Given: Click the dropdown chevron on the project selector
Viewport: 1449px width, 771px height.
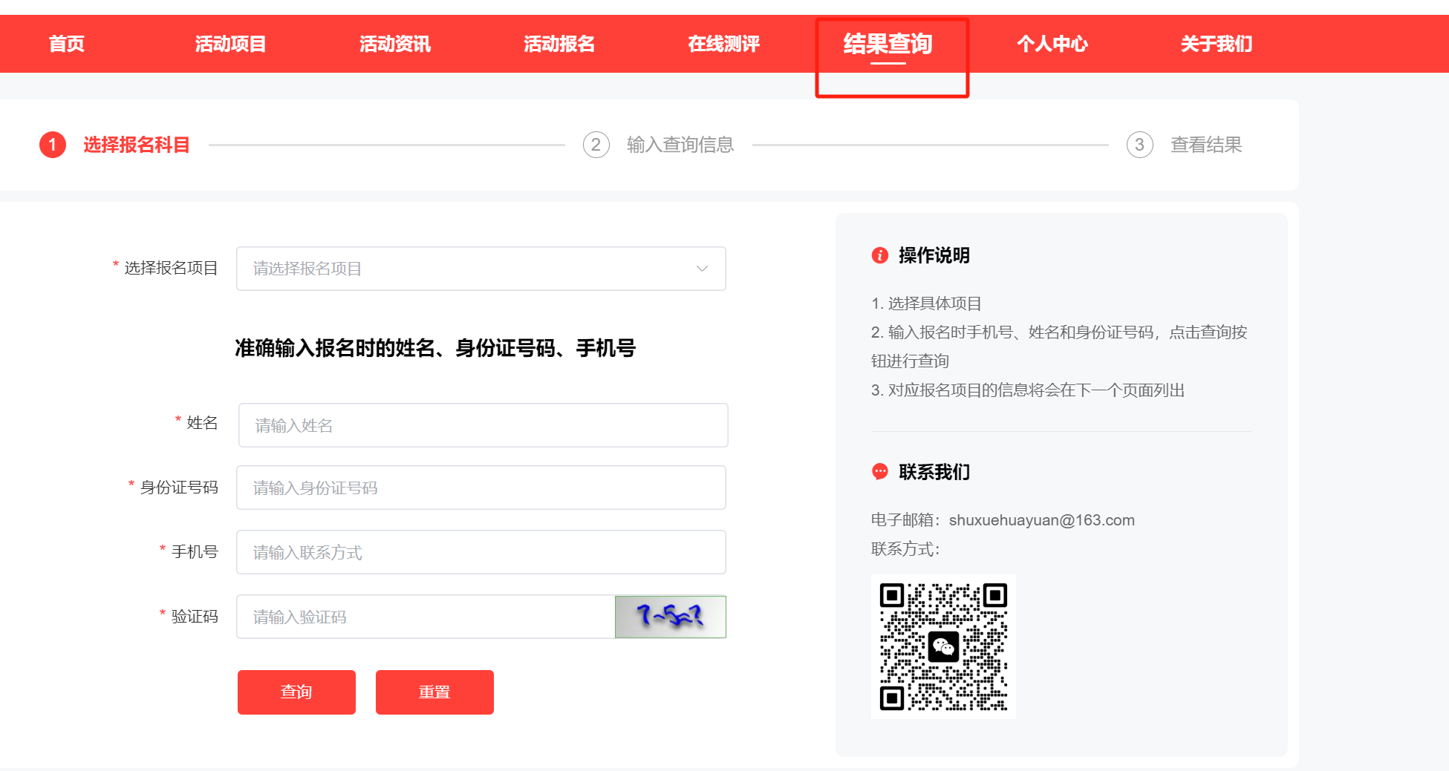Looking at the screenshot, I should click(701, 269).
